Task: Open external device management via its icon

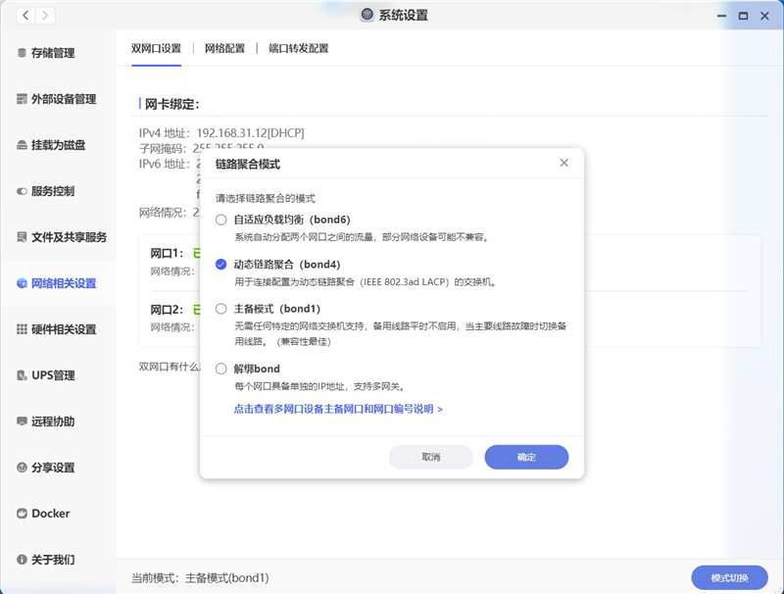Action: click(22, 99)
